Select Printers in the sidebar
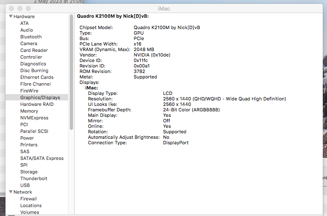This screenshot has height=216, width=327. click(x=29, y=145)
